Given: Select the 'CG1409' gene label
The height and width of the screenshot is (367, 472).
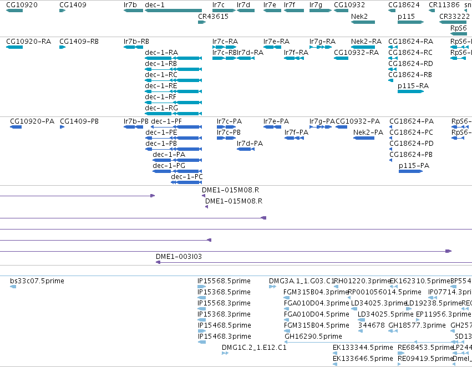Looking at the screenshot, I should click(73, 5).
